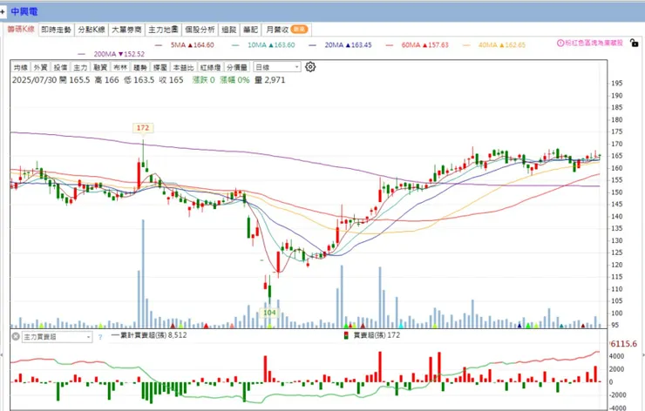Toggle the 撐壓 support-resistance button

coord(160,67)
